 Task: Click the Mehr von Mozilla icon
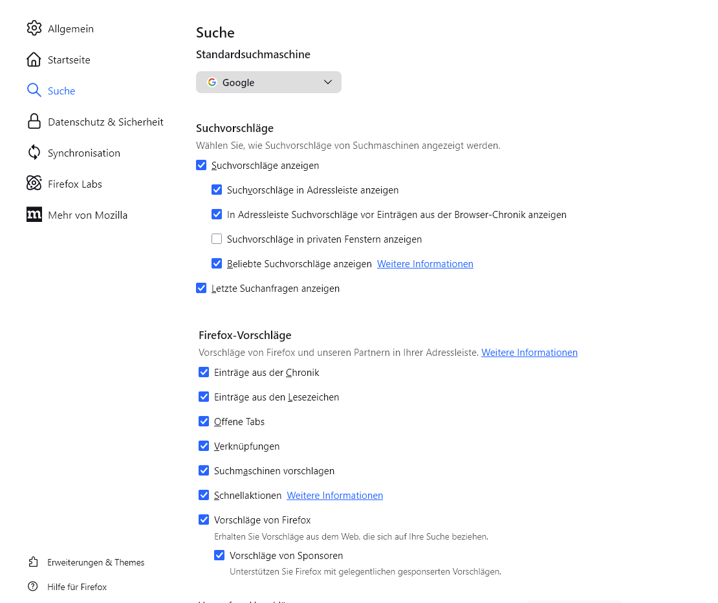[x=34, y=215]
